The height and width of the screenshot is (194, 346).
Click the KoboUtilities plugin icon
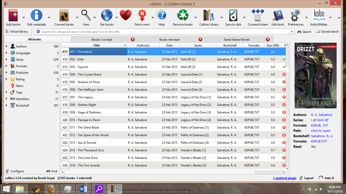(319, 15)
